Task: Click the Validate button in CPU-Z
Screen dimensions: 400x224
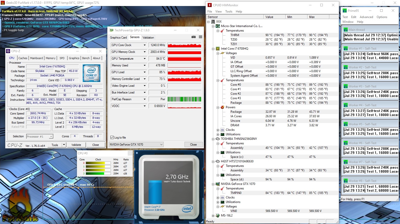Action: [x=76, y=145]
